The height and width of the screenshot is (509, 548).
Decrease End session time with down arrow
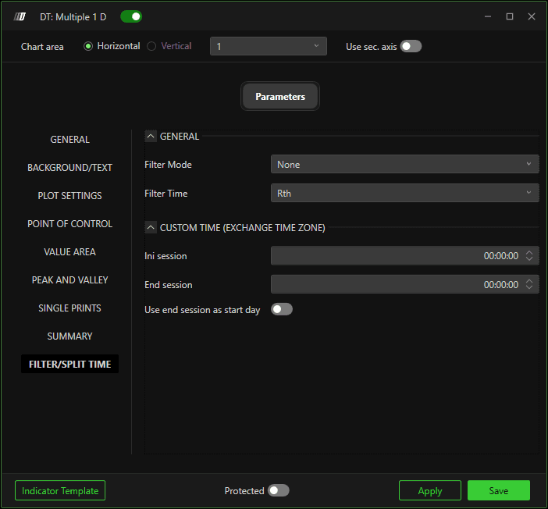529,288
